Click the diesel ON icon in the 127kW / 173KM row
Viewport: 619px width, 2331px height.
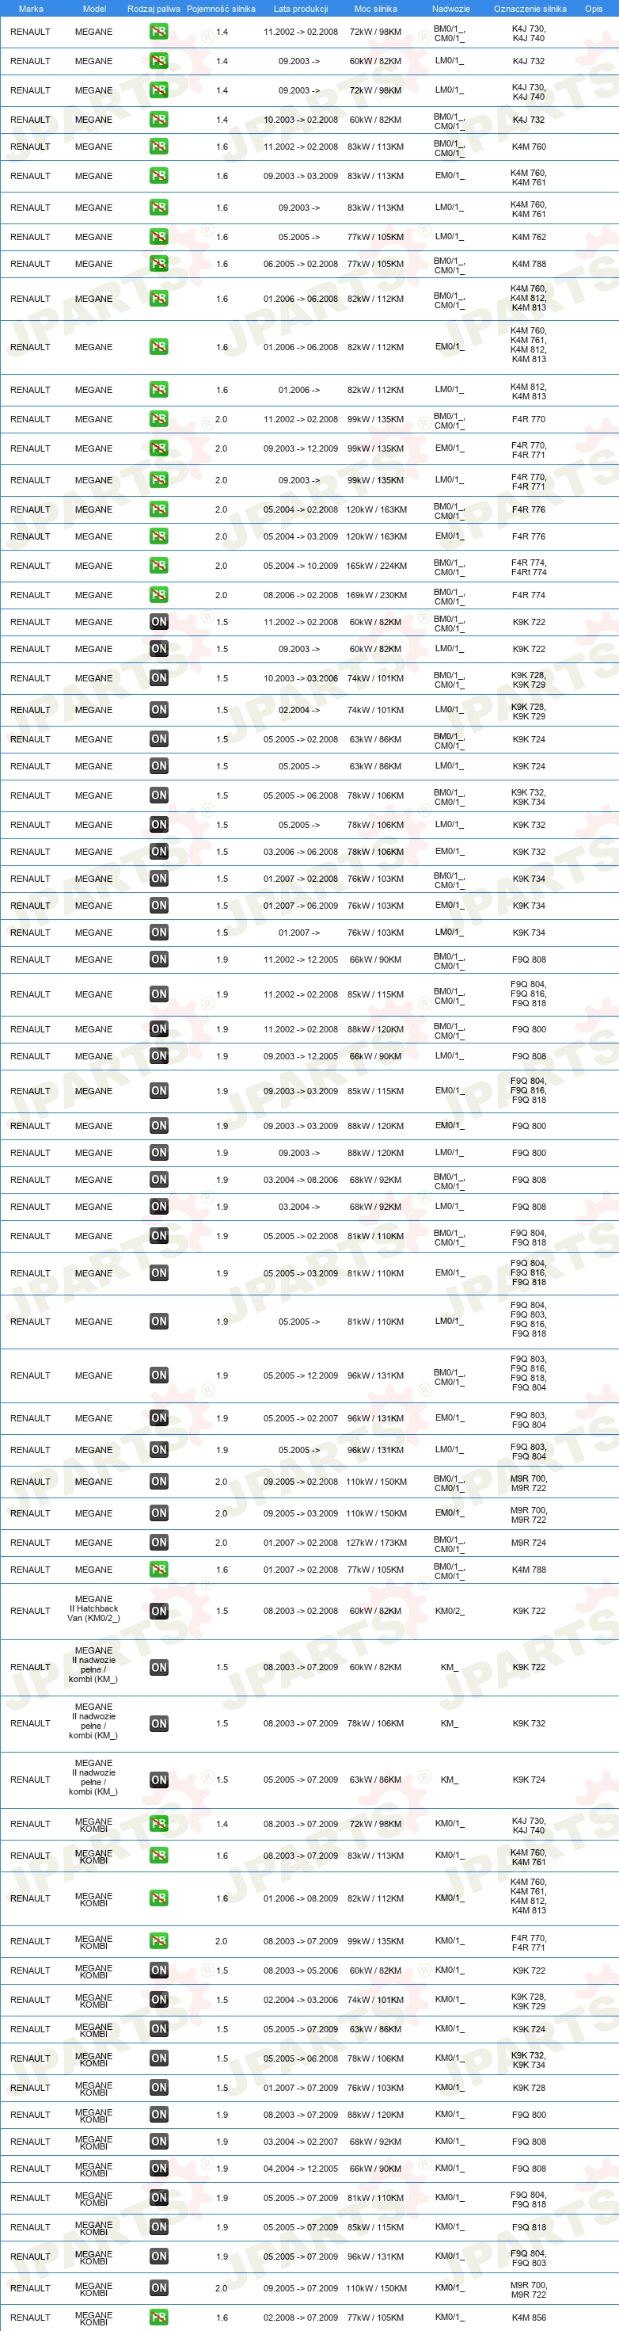pyautogui.click(x=159, y=1543)
